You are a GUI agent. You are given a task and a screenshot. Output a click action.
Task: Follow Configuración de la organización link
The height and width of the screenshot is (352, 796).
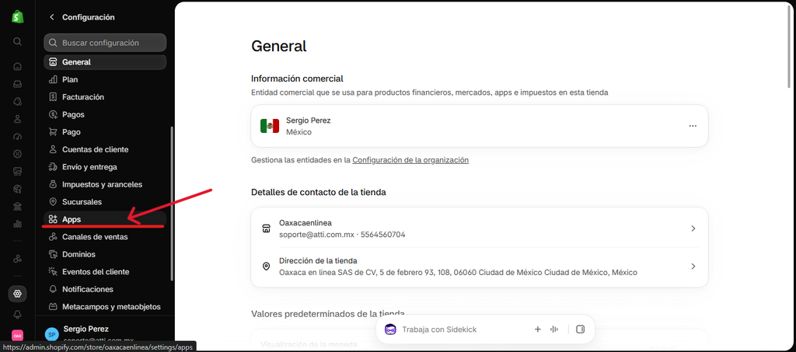(410, 160)
